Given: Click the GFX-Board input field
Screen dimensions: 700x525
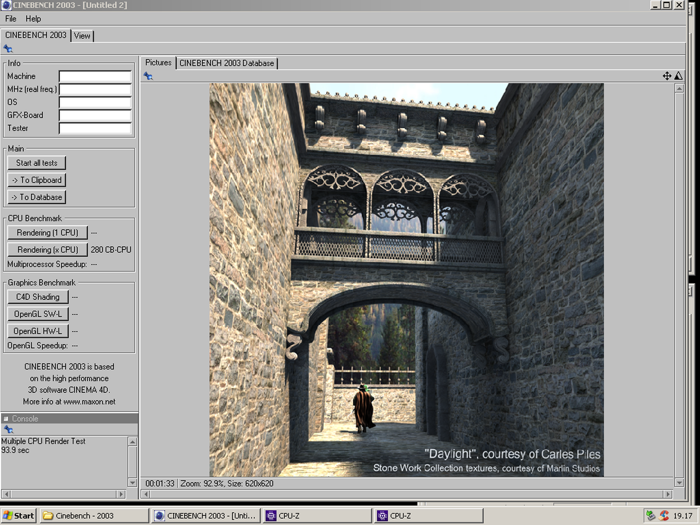Looking at the screenshot, I should coord(95,115).
